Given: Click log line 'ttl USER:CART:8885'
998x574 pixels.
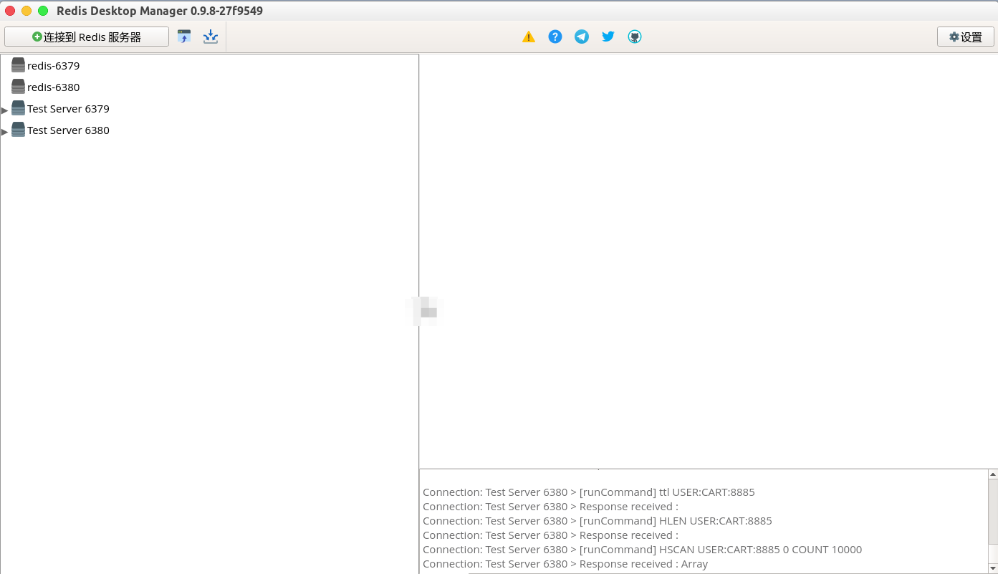Looking at the screenshot, I should [x=588, y=492].
